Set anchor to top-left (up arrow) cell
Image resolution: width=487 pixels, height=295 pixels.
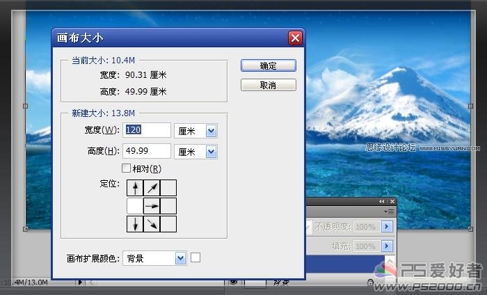(135, 188)
